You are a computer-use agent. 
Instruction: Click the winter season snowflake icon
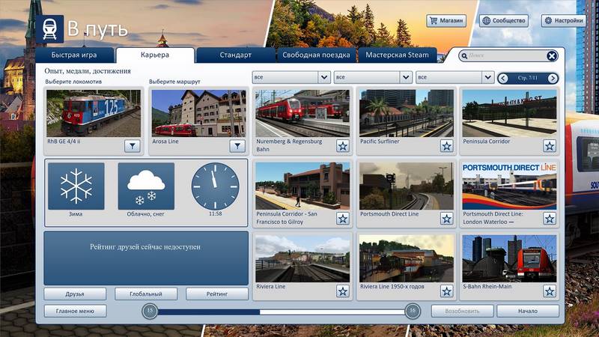point(76,186)
